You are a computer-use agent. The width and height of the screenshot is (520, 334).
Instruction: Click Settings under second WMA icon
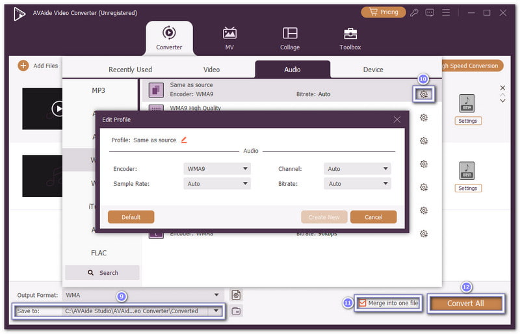pyautogui.click(x=467, y=188)
